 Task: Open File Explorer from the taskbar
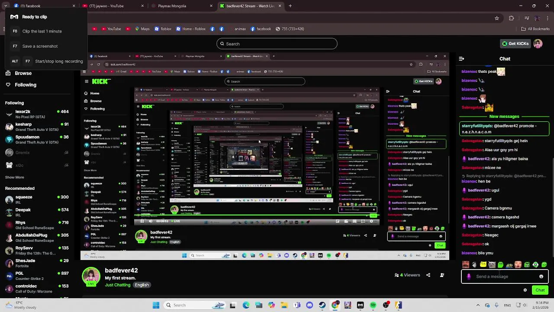pyautogui.click(x=284, y=305)
